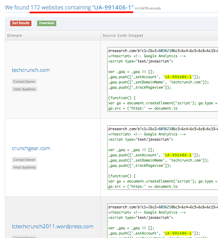Click Contact Owner below tctechcrunch2011.wordpress.com
Screen dimensions: 218x238
coord(24,237)
